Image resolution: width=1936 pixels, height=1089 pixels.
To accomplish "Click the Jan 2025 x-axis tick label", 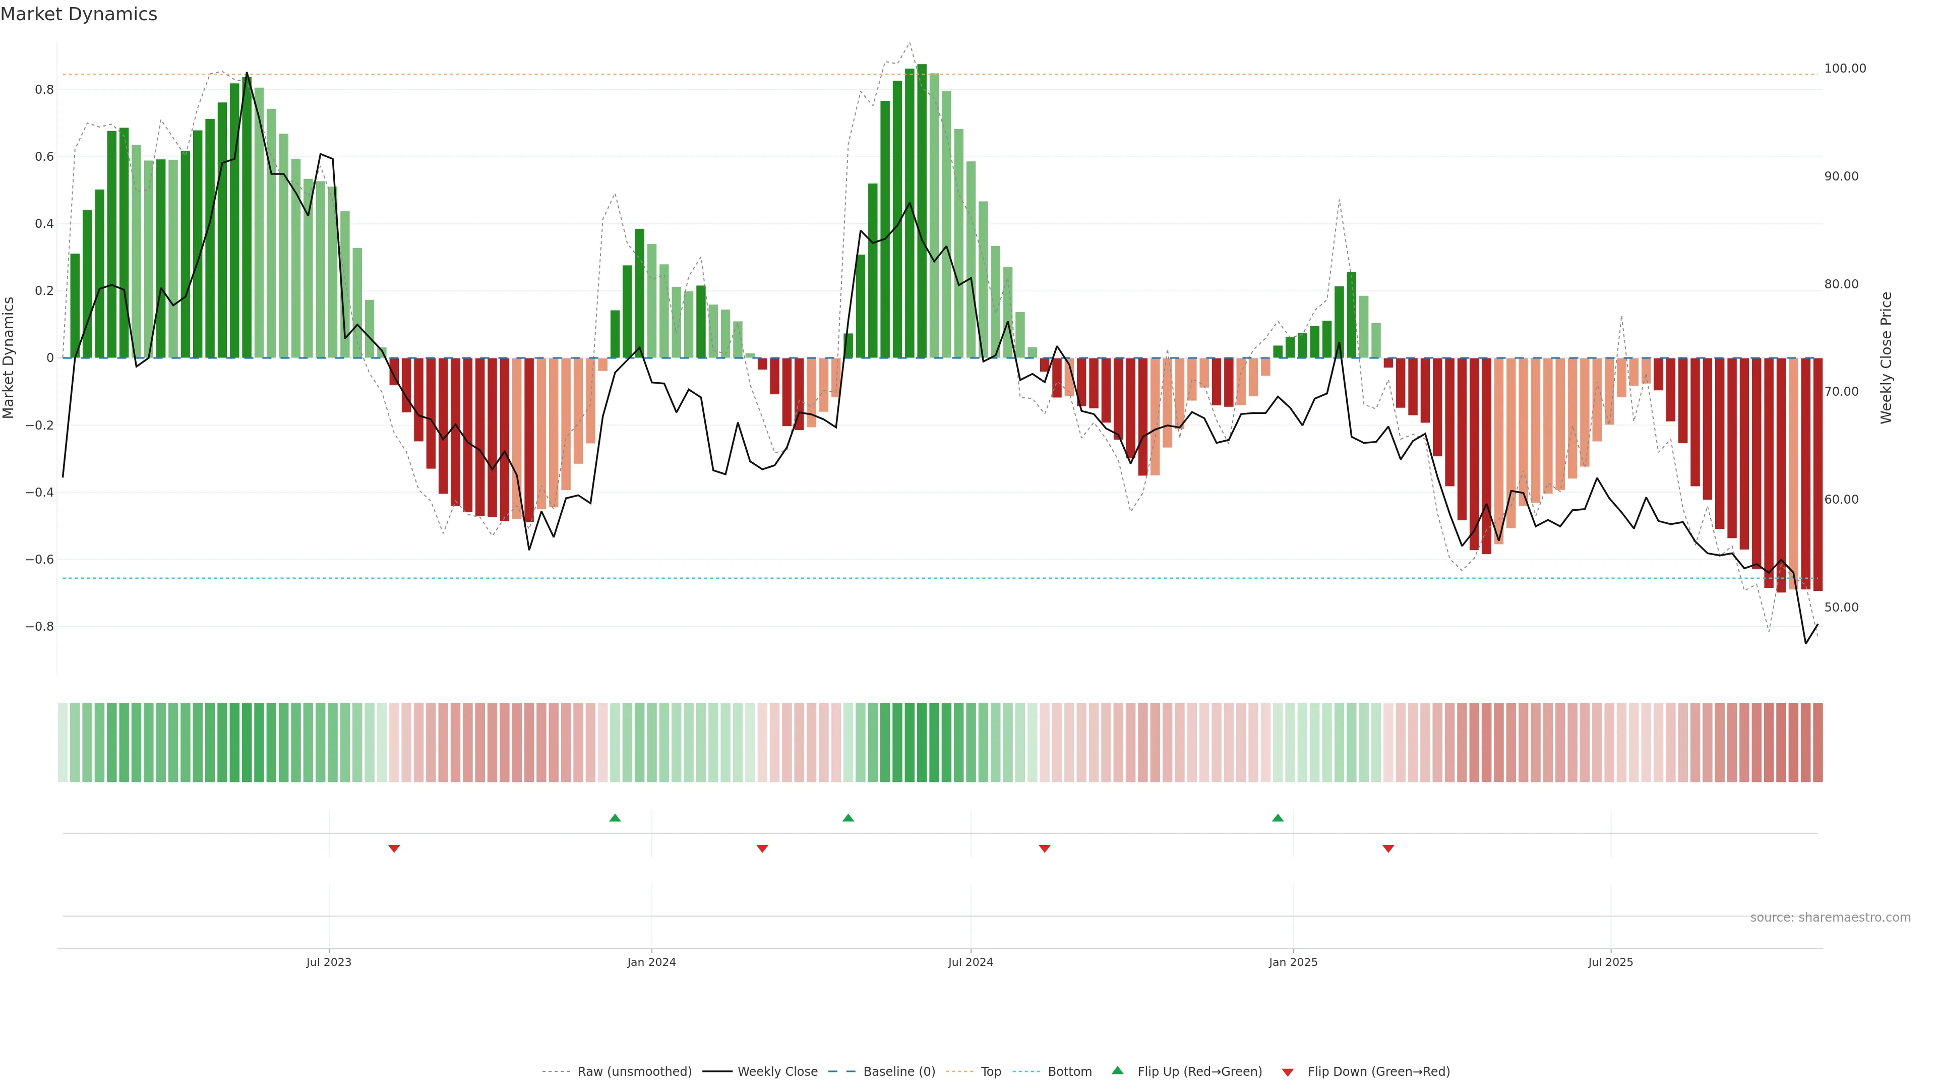I will coord(1293,962).
